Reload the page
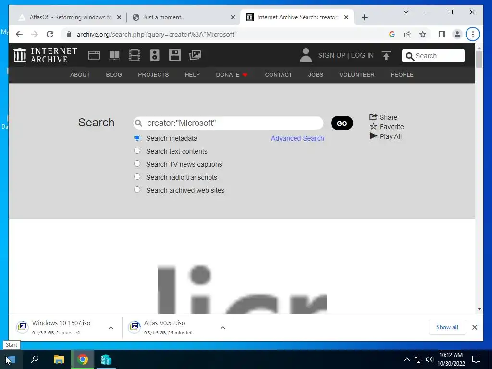The image size is (492, 369). 50,34
